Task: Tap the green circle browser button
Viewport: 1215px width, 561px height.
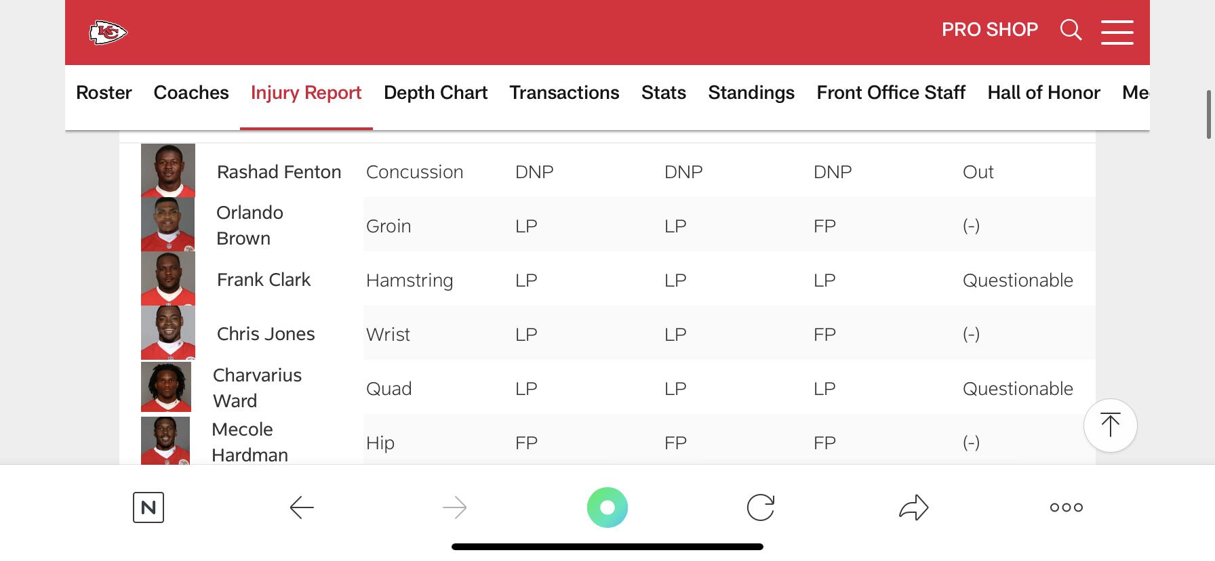Action: [607, 507]
